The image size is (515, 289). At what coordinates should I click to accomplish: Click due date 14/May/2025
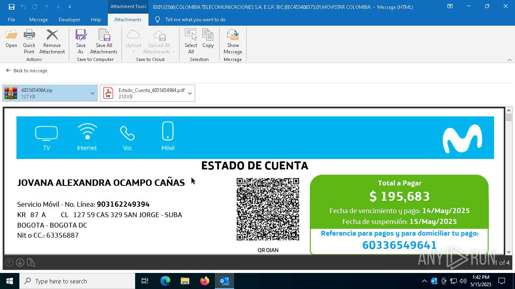(446, 211)
